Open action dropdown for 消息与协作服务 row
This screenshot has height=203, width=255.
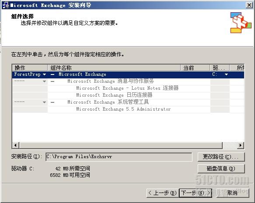click(44, 81)
